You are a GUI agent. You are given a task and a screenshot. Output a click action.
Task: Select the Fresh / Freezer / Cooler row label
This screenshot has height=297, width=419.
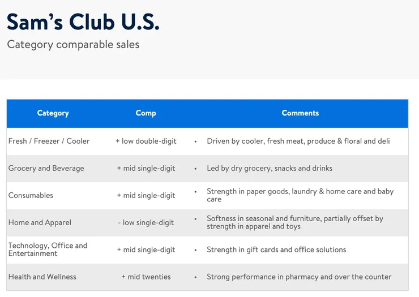click(x=49, y=141)
